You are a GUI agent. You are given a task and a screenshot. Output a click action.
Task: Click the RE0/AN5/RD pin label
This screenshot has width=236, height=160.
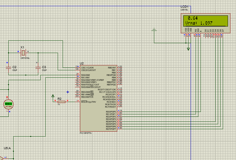pos(87,92)
